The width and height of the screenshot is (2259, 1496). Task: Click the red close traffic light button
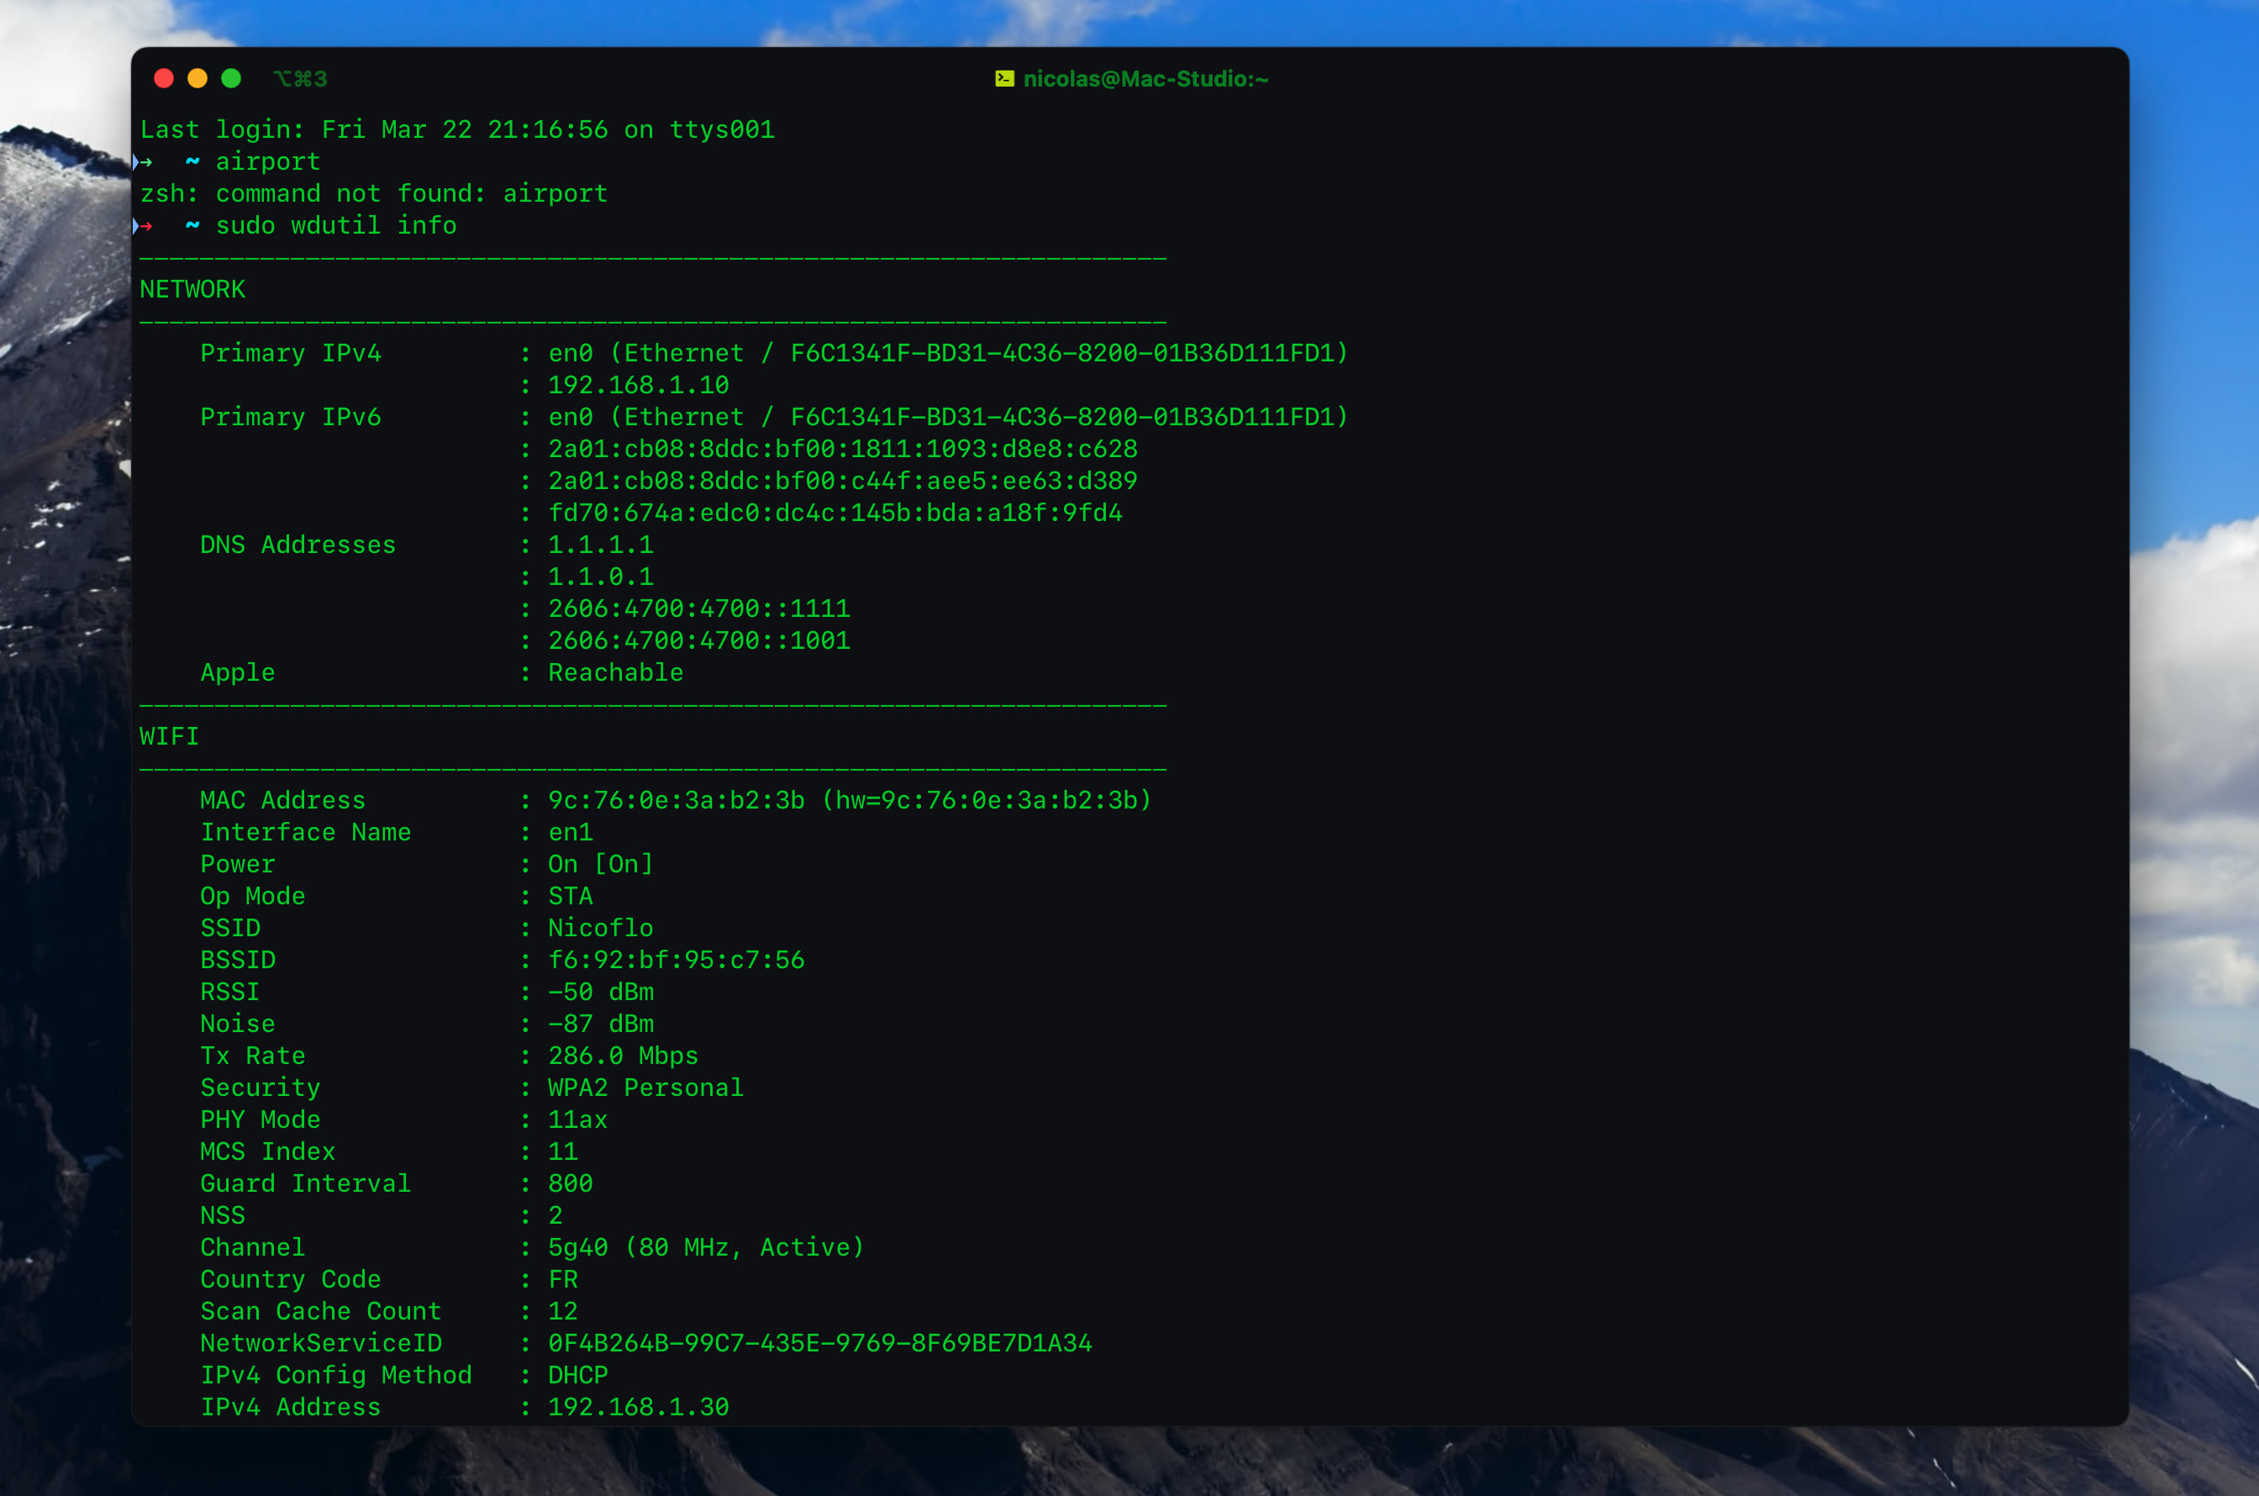tap(164, 78)
